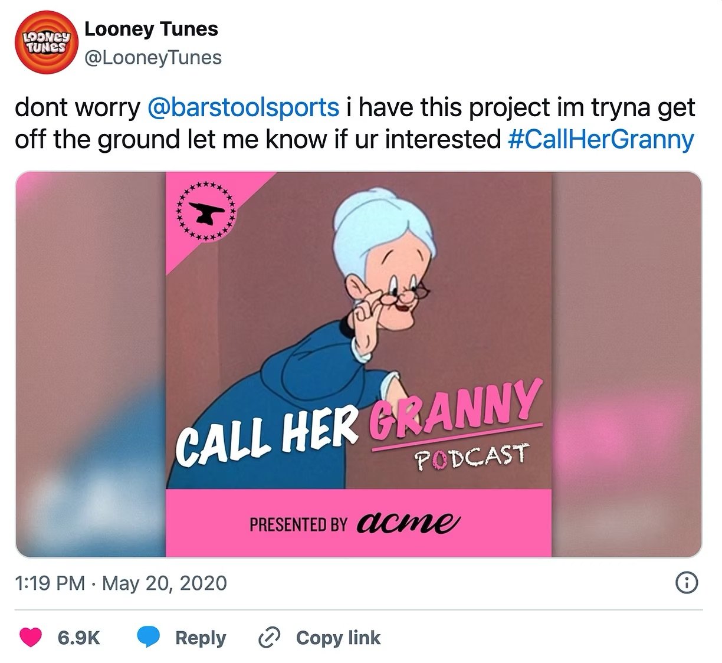Like the tweet with the heart icon

(x=31, y=638)
